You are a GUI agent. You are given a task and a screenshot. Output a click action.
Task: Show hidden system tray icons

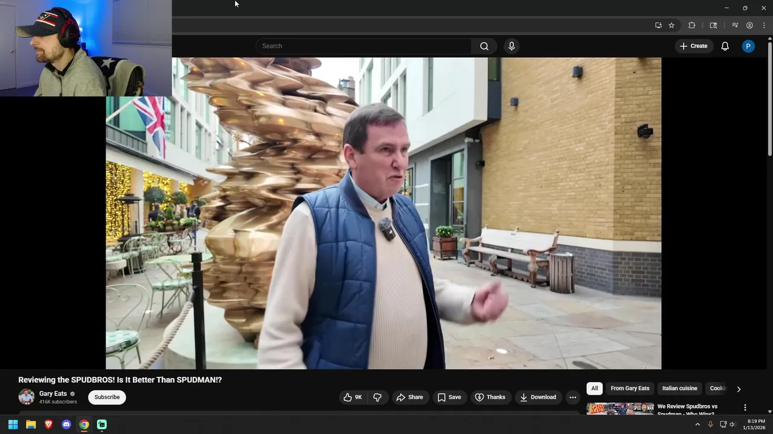pos(698,424)
